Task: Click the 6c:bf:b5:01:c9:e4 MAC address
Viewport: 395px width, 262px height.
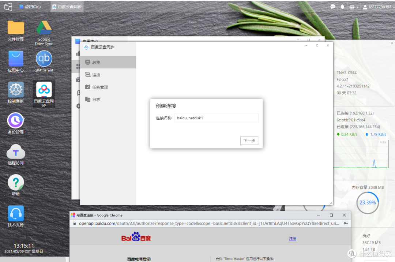Action: [351, 120]
